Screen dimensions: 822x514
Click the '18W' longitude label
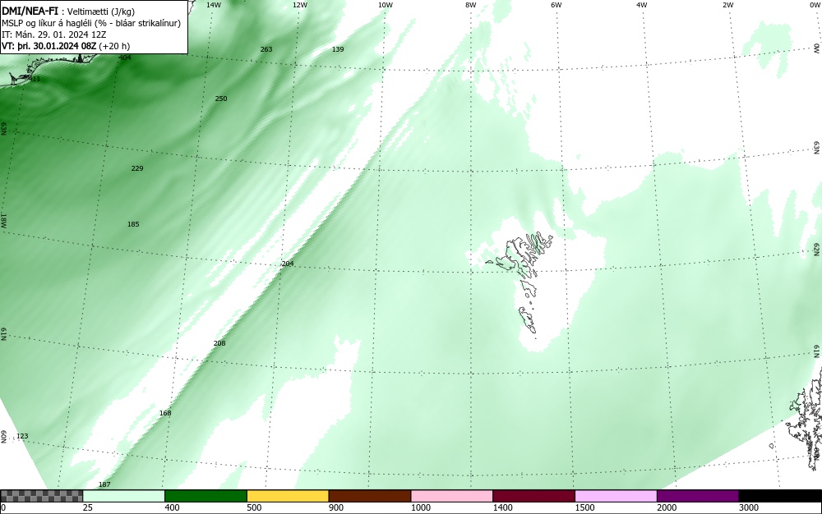tap(3, 220)
